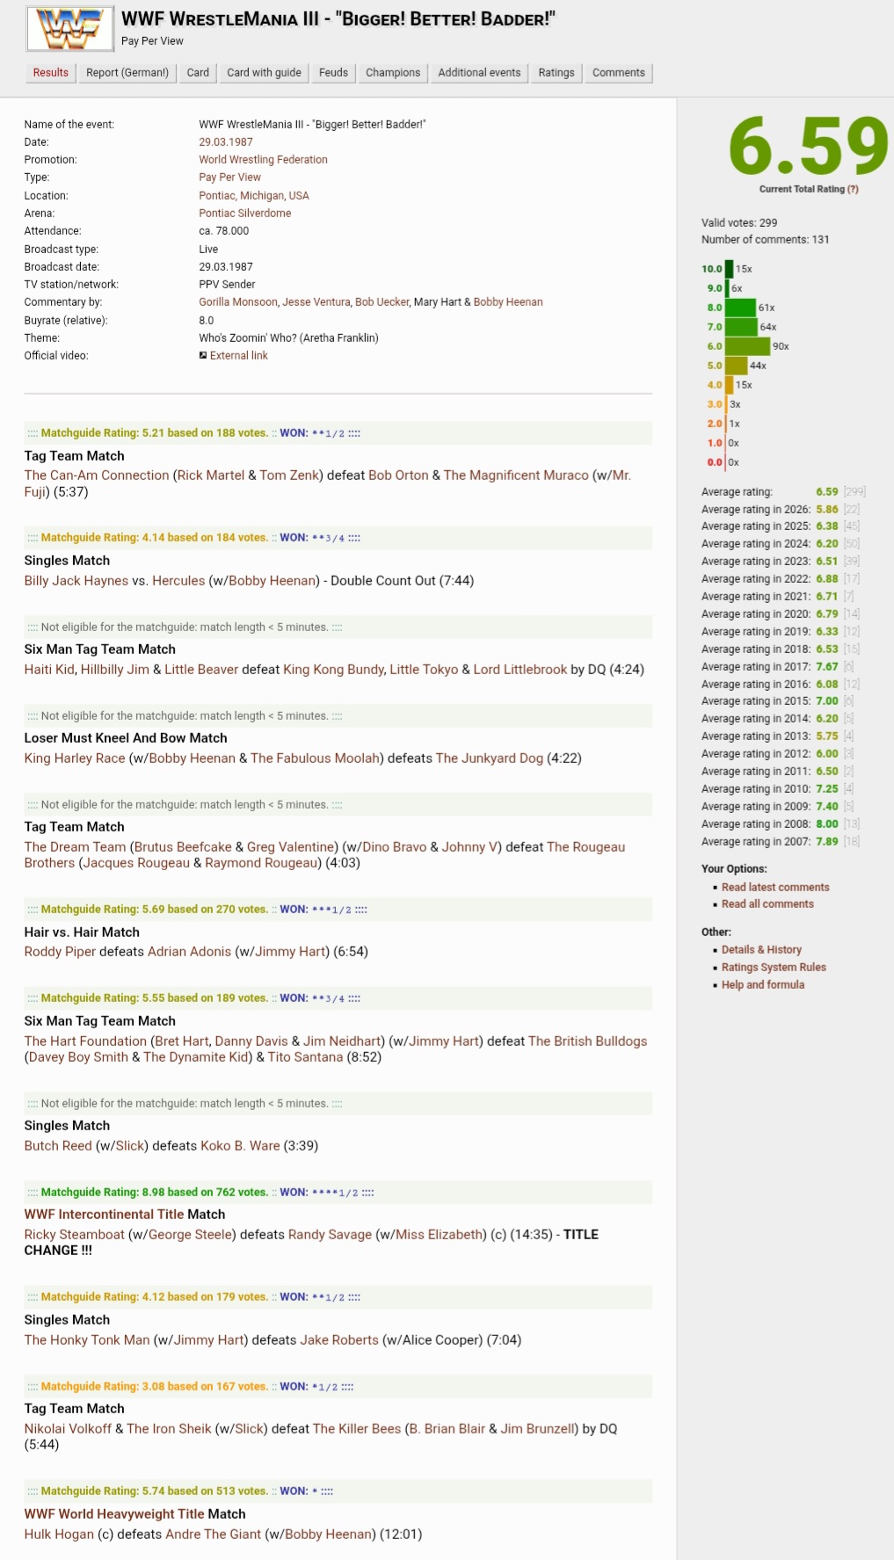This screenshot has height=1560, width=894.
Task: Open the Brutus Beefcake link
Action: (x=183, y=847)
